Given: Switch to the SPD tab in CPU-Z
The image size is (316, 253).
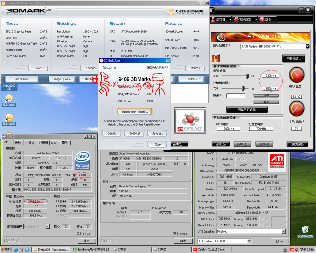Looking at the screenshot, I should pyautogui.click(x=54, y=143).
